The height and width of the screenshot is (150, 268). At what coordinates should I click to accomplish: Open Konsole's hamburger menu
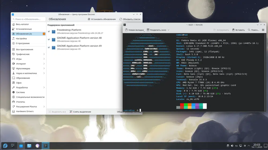pyautogui.click(x=263, y=30)
